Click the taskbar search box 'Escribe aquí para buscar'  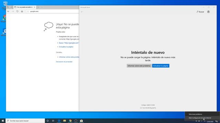pyautogui.click(x=25, y=121)
